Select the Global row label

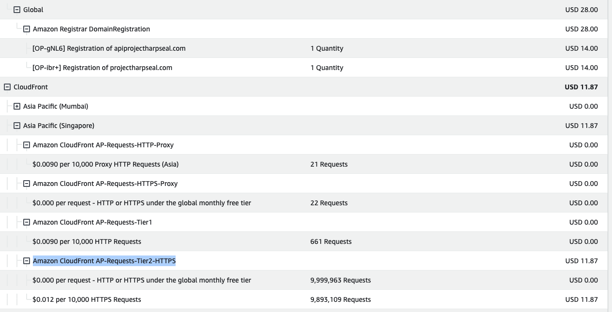pos(33,10)
